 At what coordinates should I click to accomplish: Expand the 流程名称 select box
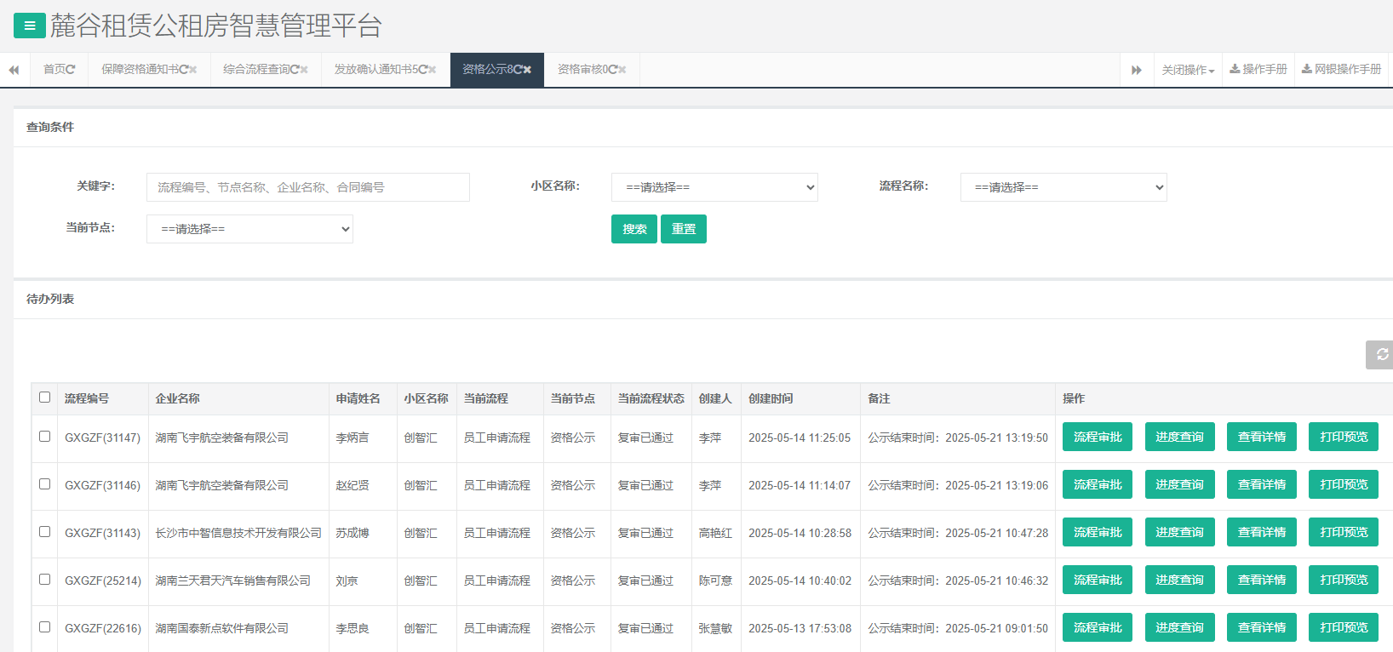[1063, 187]
